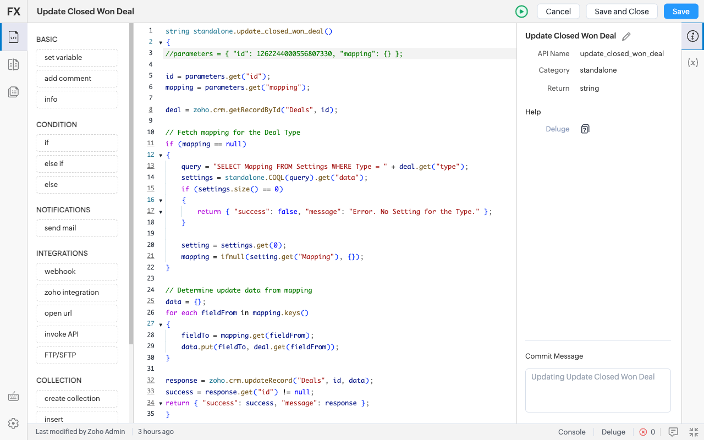Open the variables (x) panel icon

(693, 63)
